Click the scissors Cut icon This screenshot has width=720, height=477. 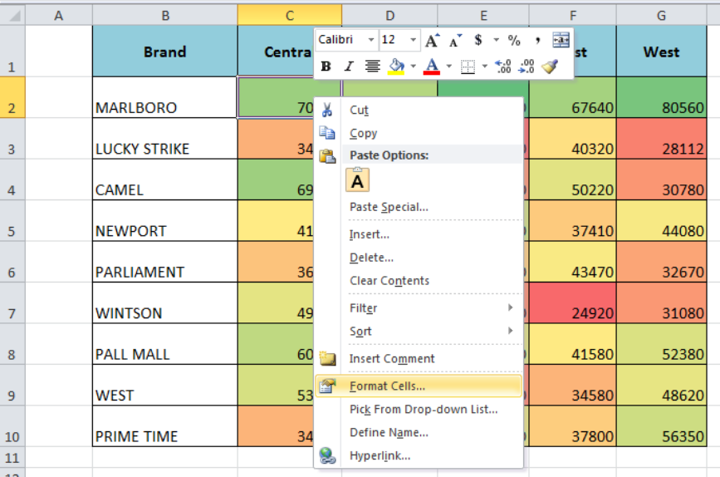[x=327, y=110]
